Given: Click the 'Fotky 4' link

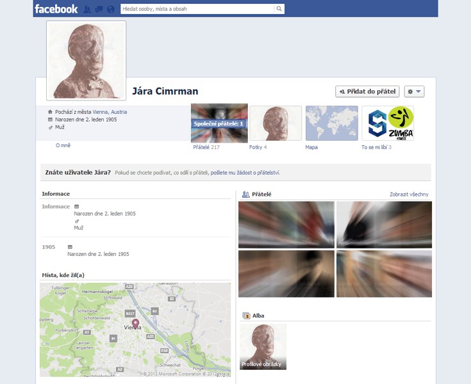Looking at the screenshot, I should coord(258,147).
